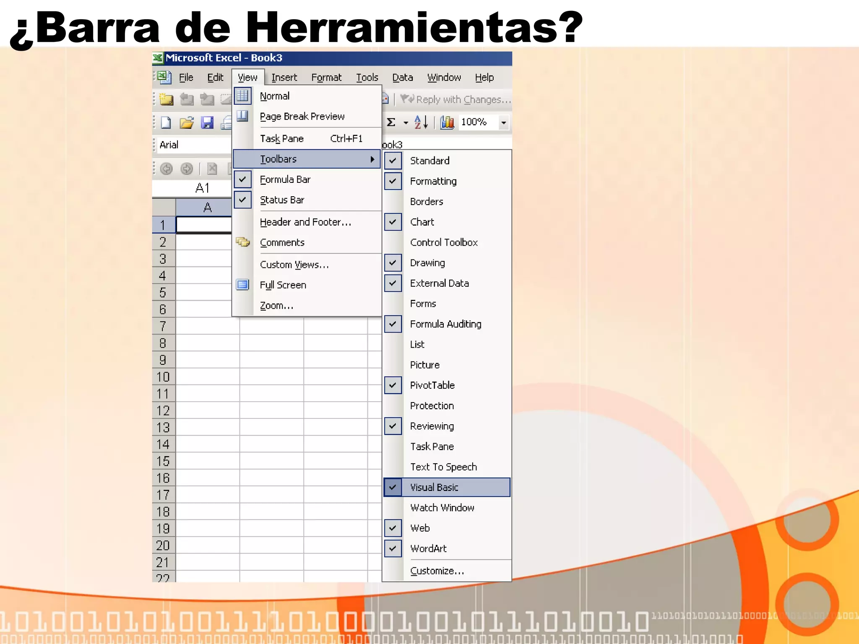Toggle the WordArt toolbar

447,548
